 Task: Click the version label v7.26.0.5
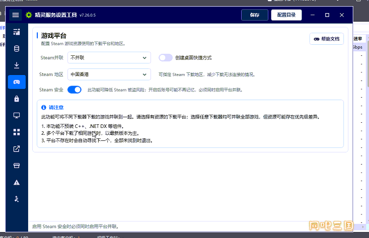(x=88, y=15)
